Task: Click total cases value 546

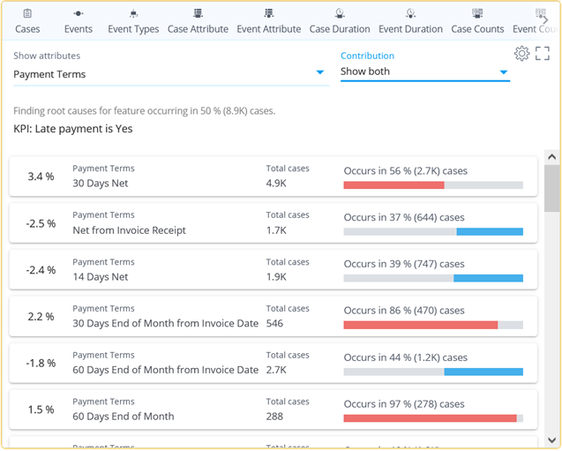Action: (x=274, y=323)
